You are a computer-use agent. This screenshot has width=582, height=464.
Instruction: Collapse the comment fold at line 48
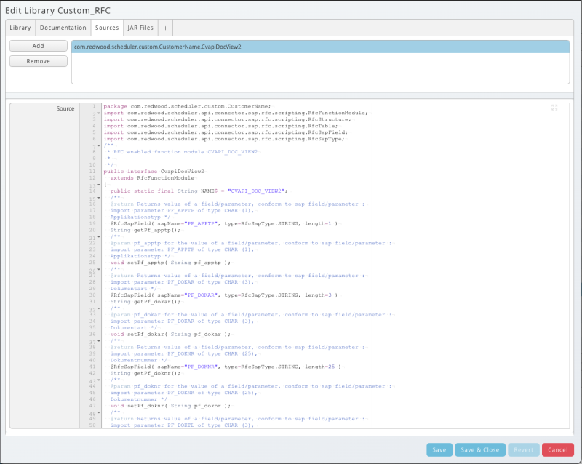coord(99,412)
